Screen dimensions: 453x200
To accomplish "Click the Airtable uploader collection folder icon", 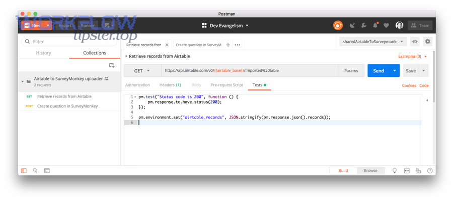I will (x=29, y=82).
